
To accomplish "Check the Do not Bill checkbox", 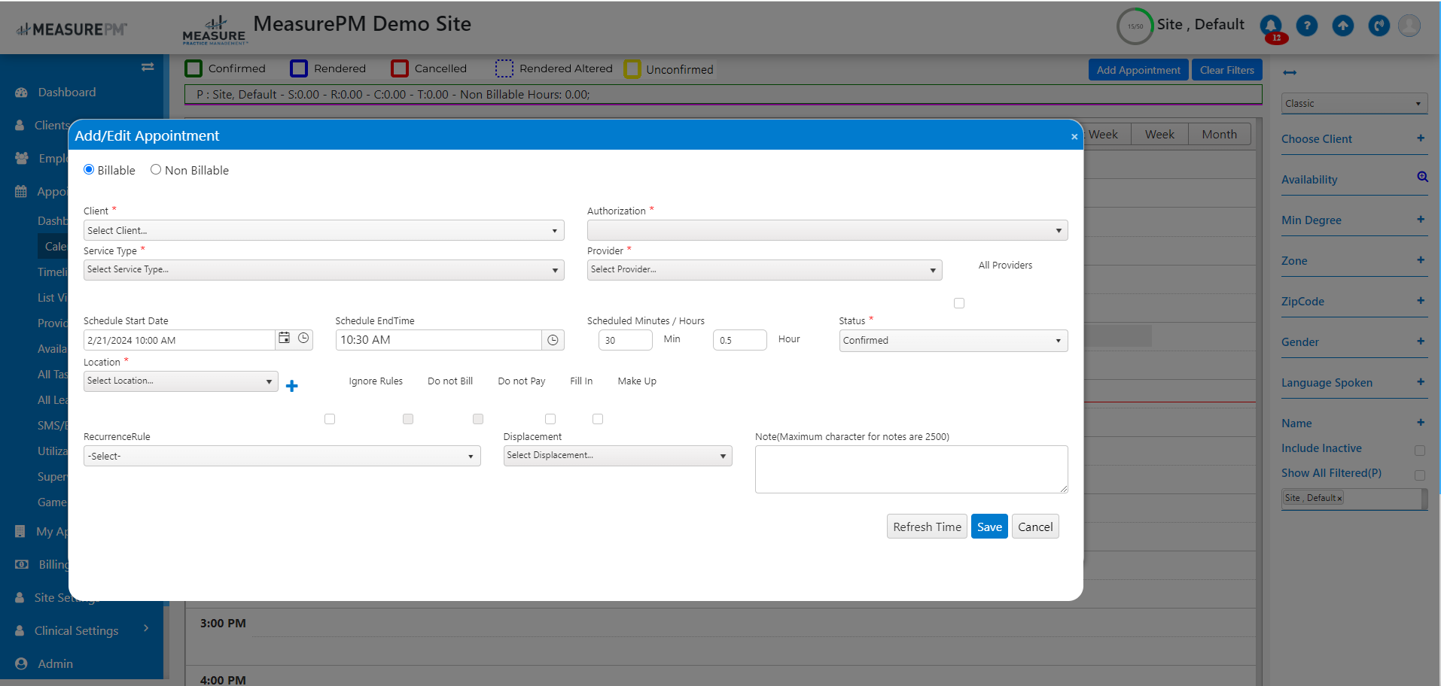I will pyautogui.click(x=408, y=419).
